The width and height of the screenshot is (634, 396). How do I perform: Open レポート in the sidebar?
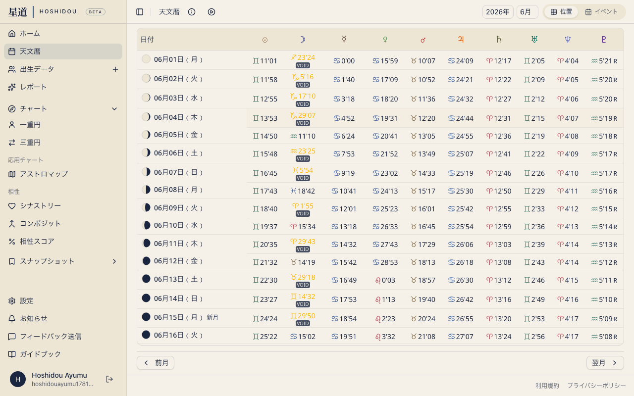pyautogui.click(x=63, y=87)
